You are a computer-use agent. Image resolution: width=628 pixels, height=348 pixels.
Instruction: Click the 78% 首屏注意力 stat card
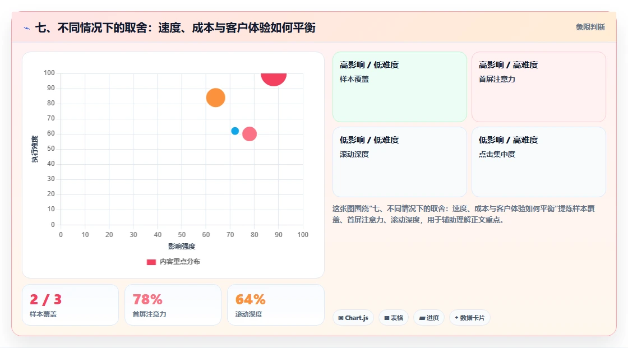point(173,305)
